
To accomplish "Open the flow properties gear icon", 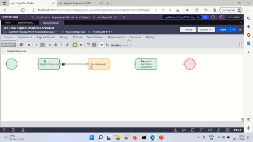I will pos(29,45).
